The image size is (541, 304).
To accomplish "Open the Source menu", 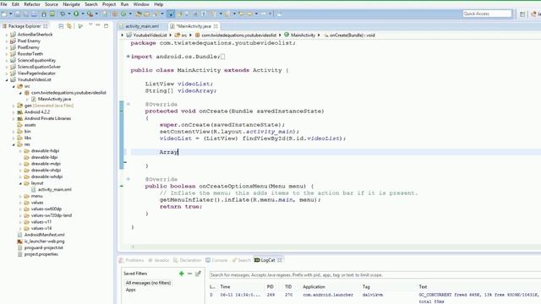I will click(52, 4).
